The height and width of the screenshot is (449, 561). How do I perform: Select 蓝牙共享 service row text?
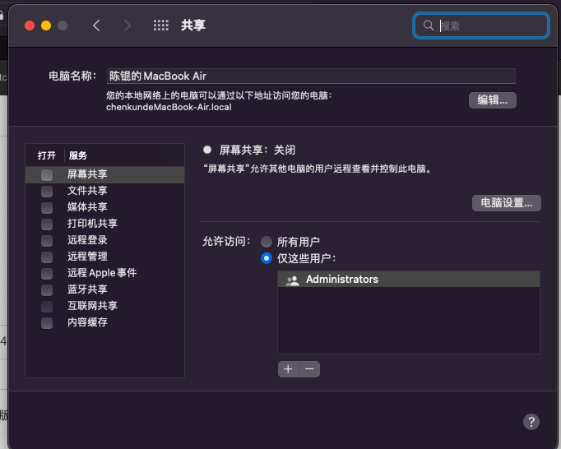[87, 289]
